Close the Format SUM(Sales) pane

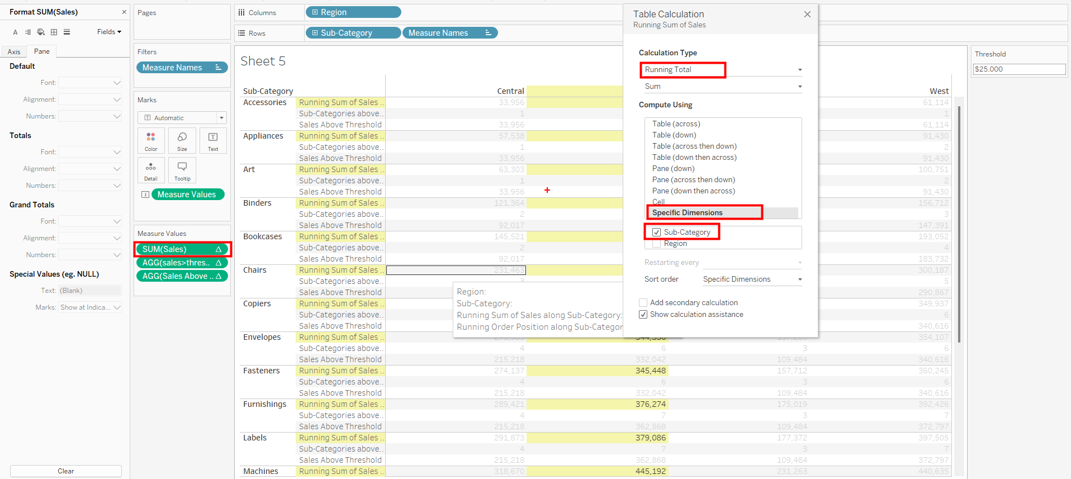[x=124, y=12]
